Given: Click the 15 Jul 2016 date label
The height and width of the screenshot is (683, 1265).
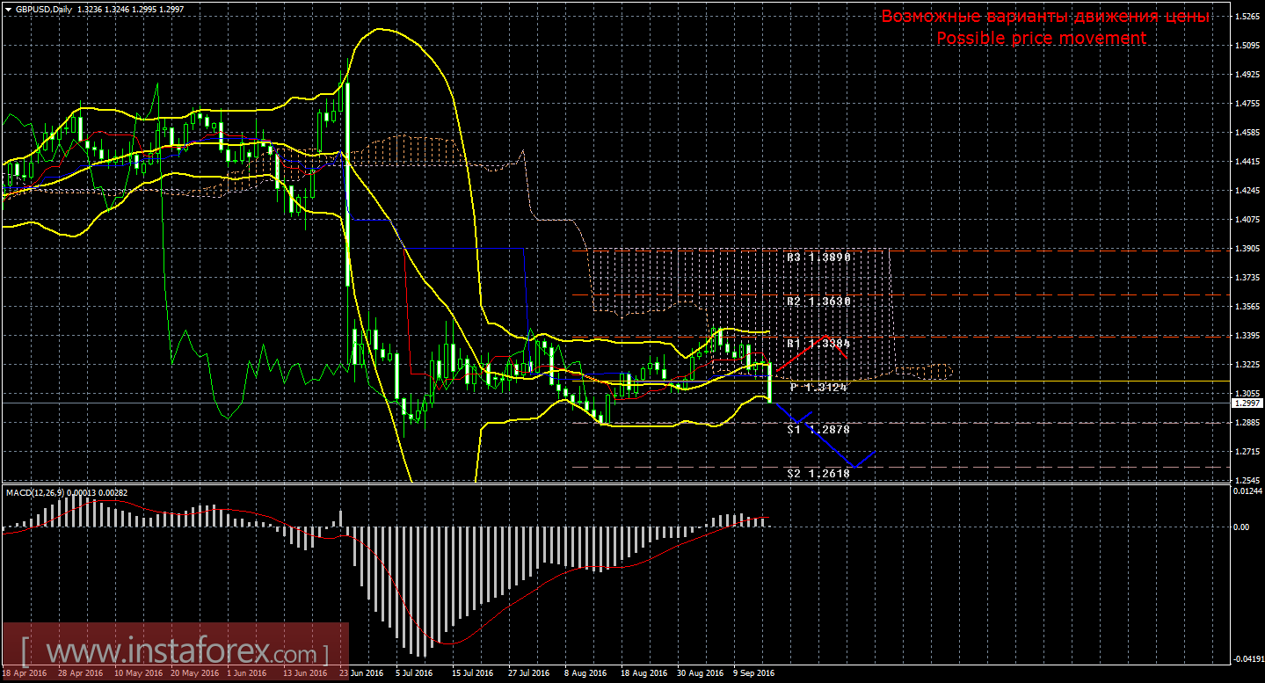Looking at the screenshot, I should coord(474,673).
